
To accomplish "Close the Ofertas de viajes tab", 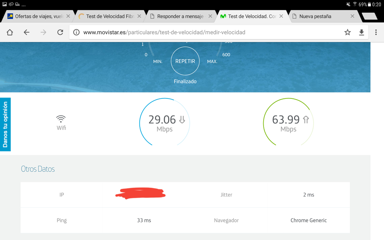I will 68,16.
